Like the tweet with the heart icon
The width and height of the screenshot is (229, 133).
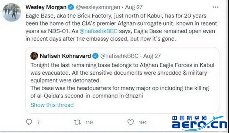(130, 122)
